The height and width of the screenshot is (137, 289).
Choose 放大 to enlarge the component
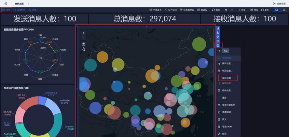coord(228,120)
